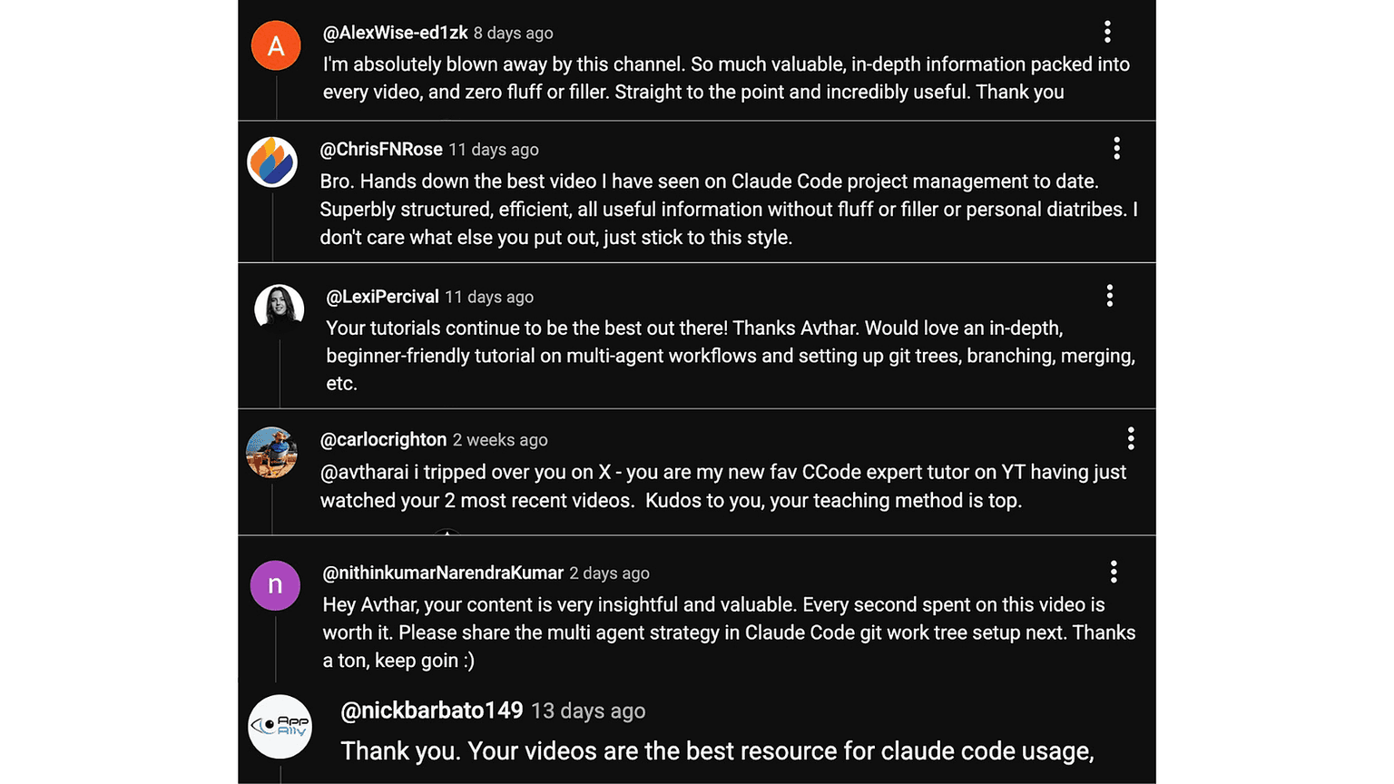The width and height of the screenshot is (1394, 784).
Task: Click more options on LexiPercival comment
Action: coord(1109,296)
